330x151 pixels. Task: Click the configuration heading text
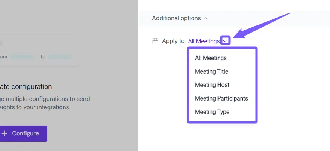coord(26,87)
